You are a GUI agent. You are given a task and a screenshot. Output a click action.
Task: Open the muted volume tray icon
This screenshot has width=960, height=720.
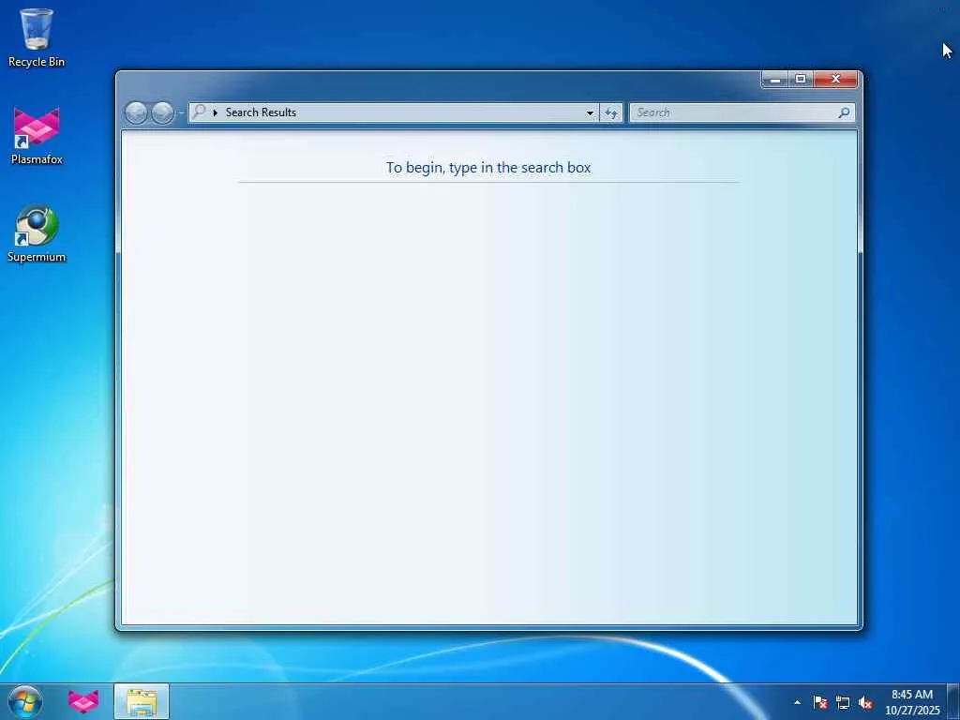865,702
